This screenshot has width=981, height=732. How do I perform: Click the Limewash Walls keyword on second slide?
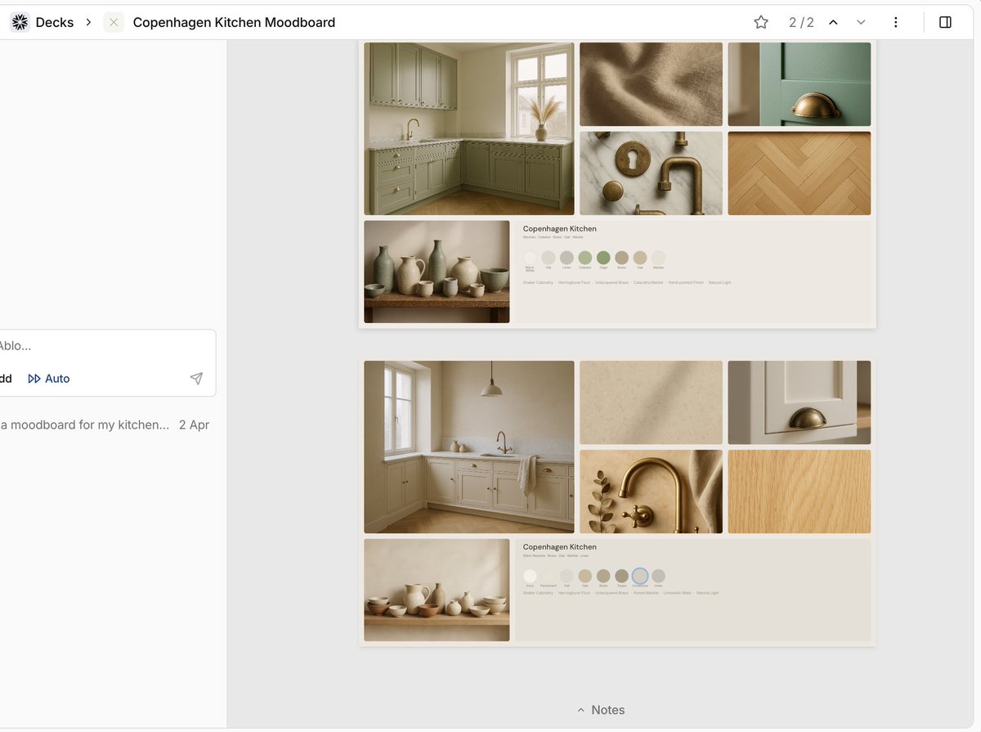pyautogui.click(x=677, y=593)
